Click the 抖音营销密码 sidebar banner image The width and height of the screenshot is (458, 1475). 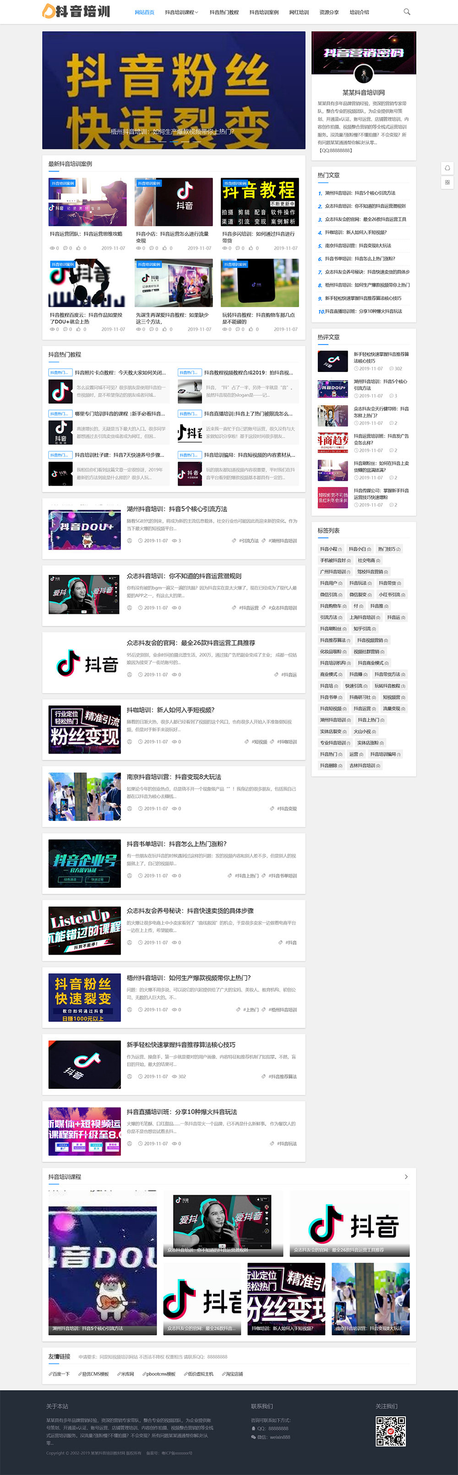(364, 53)
